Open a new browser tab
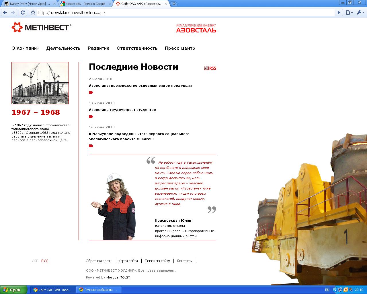The image size is (367, 294). (174, 4)
